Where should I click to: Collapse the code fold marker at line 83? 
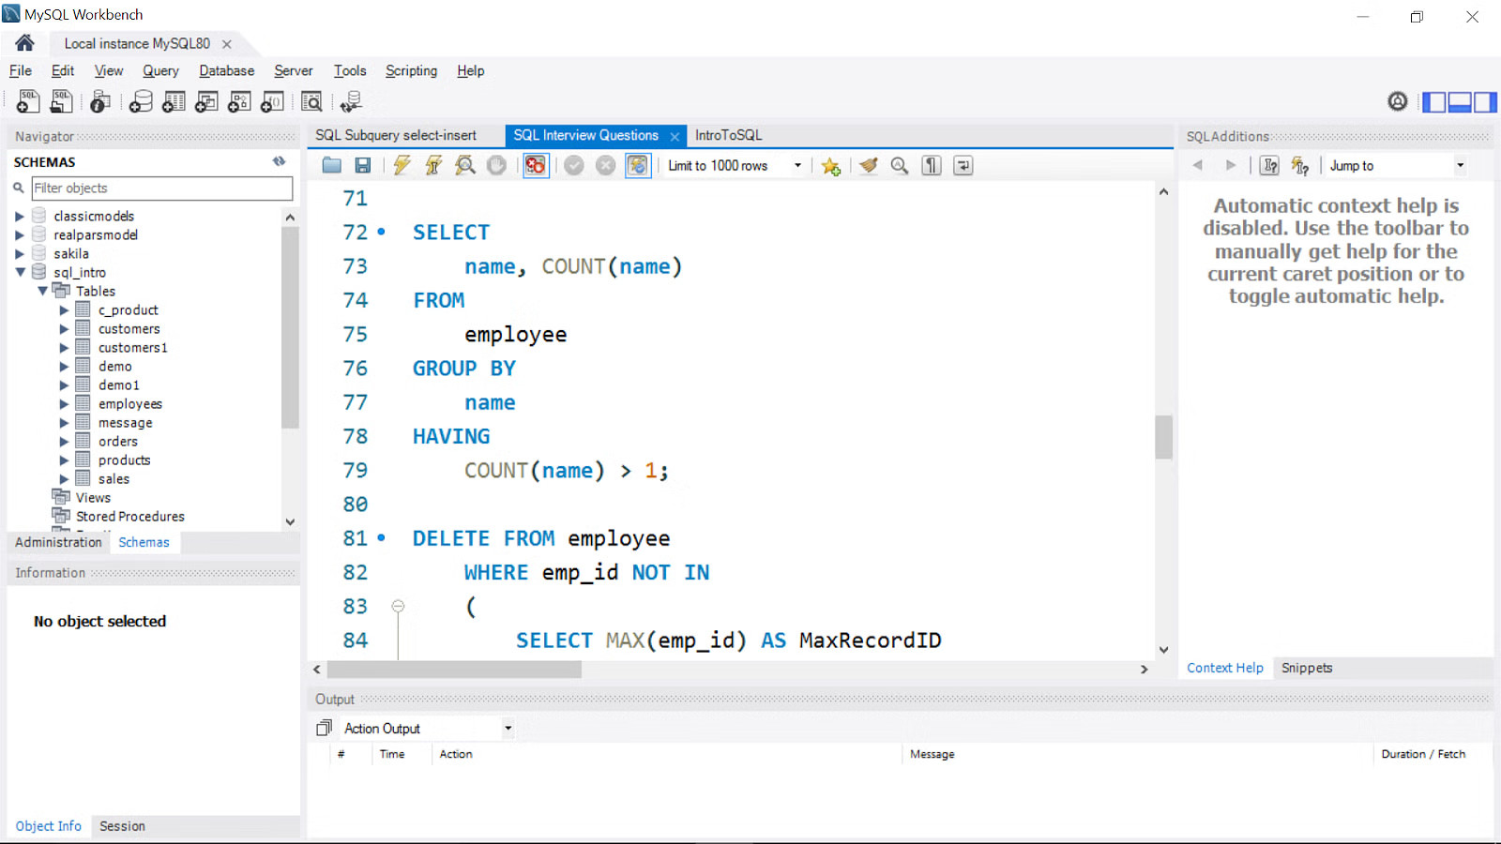pyautogui.click(x=398, y=607)
